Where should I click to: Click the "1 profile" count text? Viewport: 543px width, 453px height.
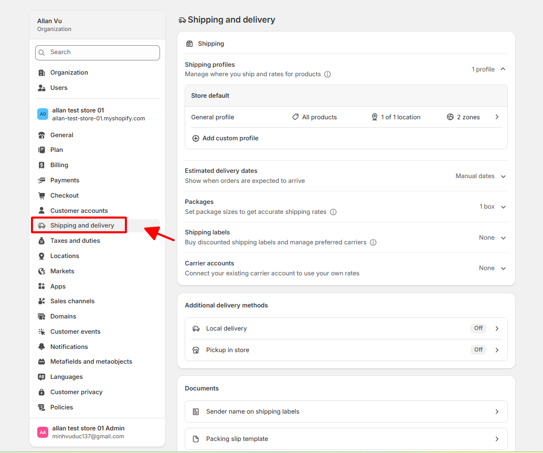pos(483,69)
